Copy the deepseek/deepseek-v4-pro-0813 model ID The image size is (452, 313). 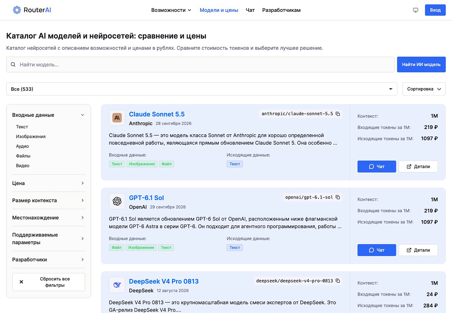click(x=338, y=281)
